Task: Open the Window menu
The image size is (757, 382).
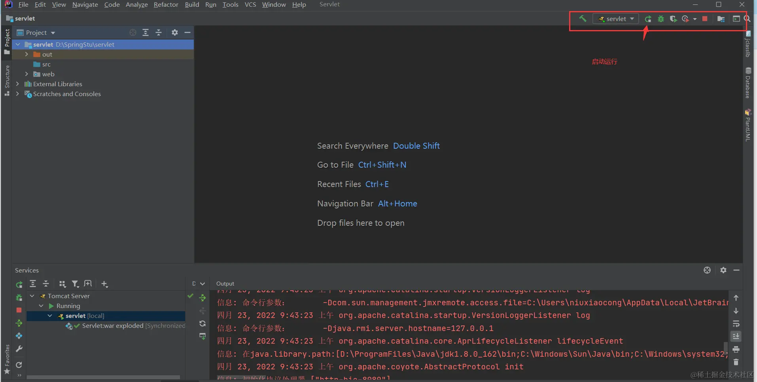Action: point(274,5)
